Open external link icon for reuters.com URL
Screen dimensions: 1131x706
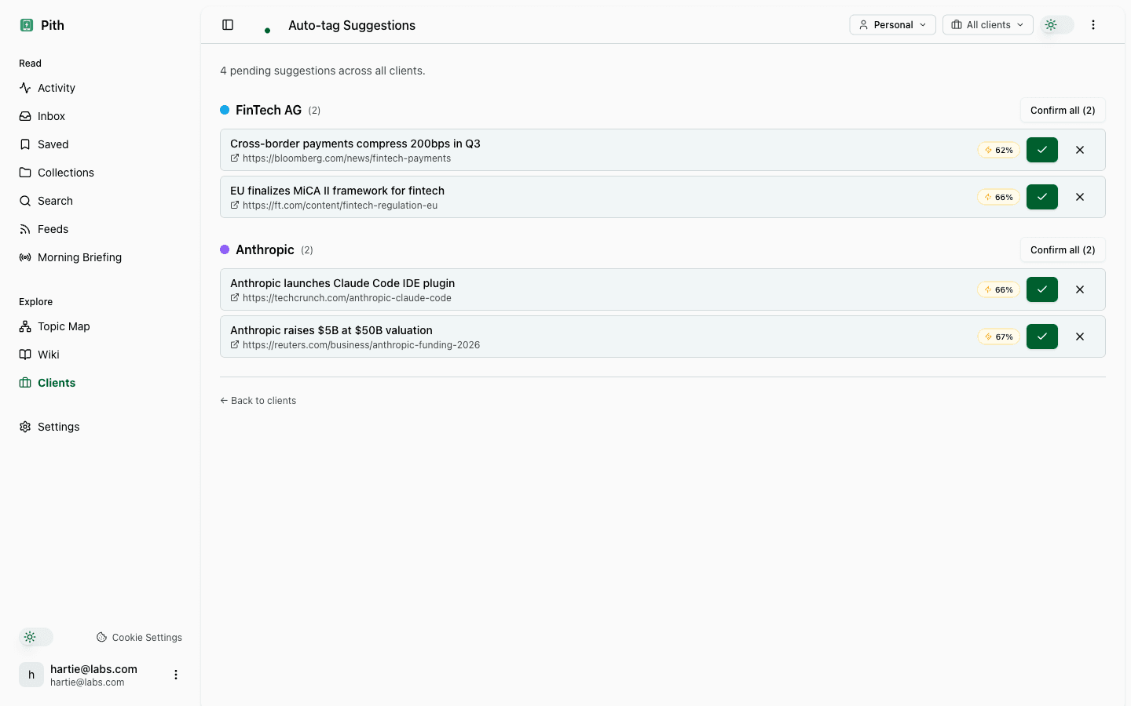pyautogui.click(x=235, y=345)
